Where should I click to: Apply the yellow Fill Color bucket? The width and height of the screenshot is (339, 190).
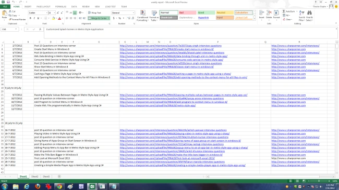click(53, 18)
